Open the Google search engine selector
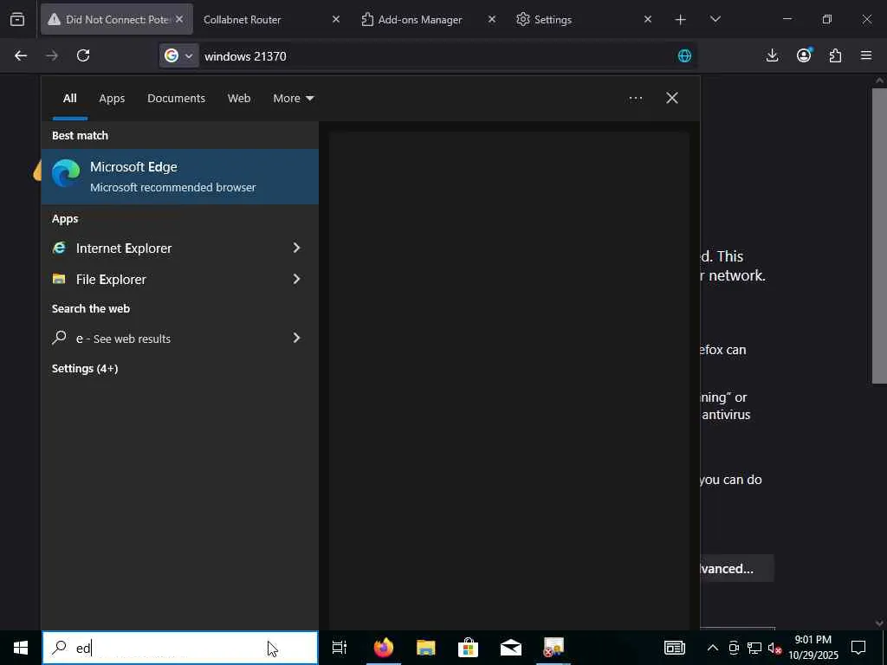 click(178, 55)
